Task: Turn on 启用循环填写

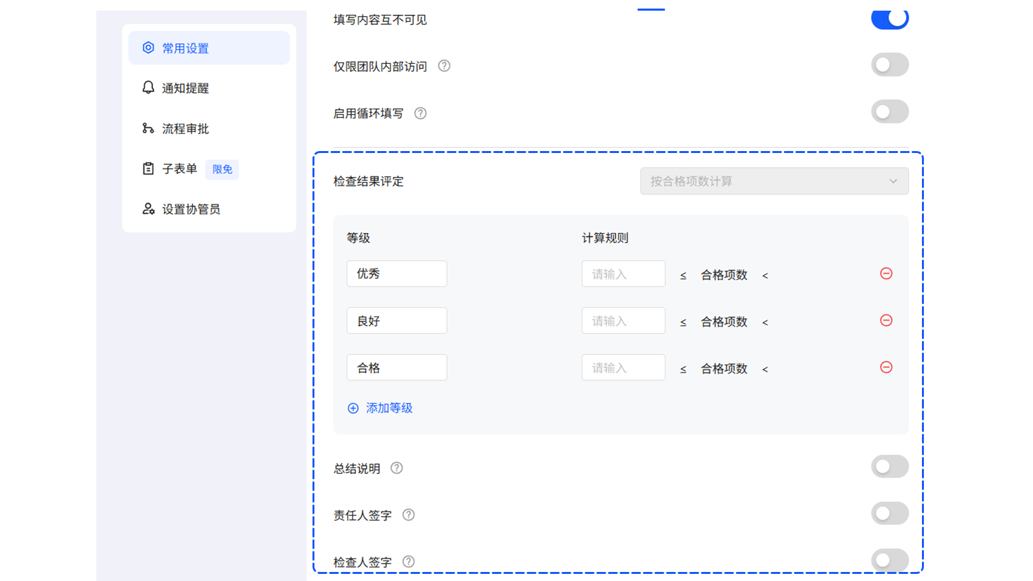Action: (890, 111)
